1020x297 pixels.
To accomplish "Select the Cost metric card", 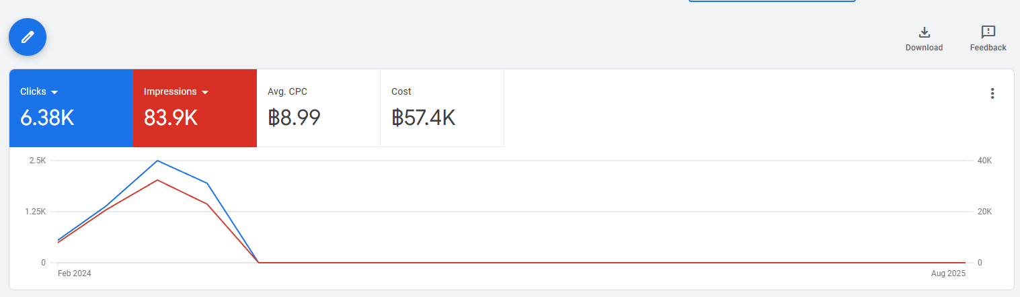I will pos(442,108).
